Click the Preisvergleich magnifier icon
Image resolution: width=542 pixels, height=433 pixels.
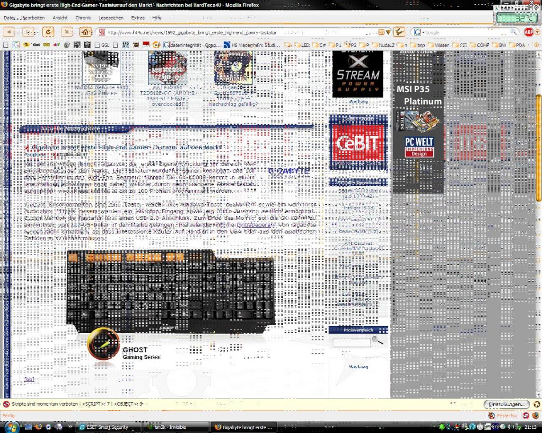[x=377, y=340]
